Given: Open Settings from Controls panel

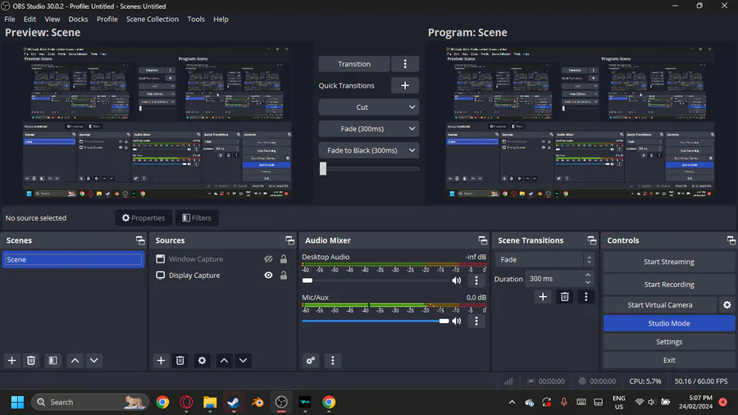Looking at the screenshot, I should point(669,342).
